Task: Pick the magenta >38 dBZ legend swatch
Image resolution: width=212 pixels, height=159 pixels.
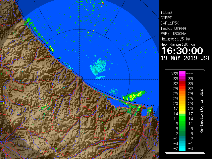Action: pos(182,74)
